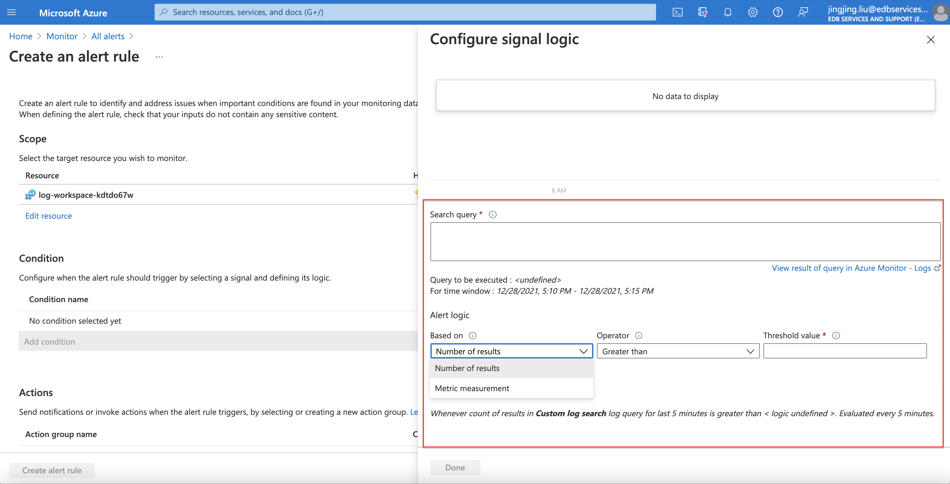The height and width of the screenshot is (484, 950).
Task: Click the Search query info icon
Action: point(493,215)
